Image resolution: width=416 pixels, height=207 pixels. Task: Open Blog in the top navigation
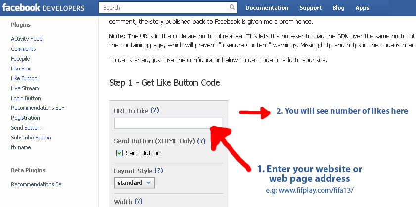point(338,8)
